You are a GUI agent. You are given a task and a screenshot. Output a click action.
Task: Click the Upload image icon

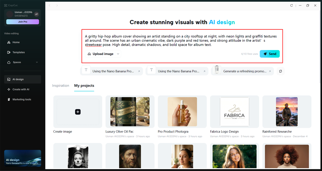point(89,54)
